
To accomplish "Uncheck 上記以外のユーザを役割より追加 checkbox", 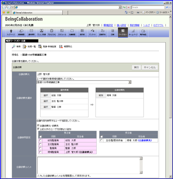I will (38, 129).
